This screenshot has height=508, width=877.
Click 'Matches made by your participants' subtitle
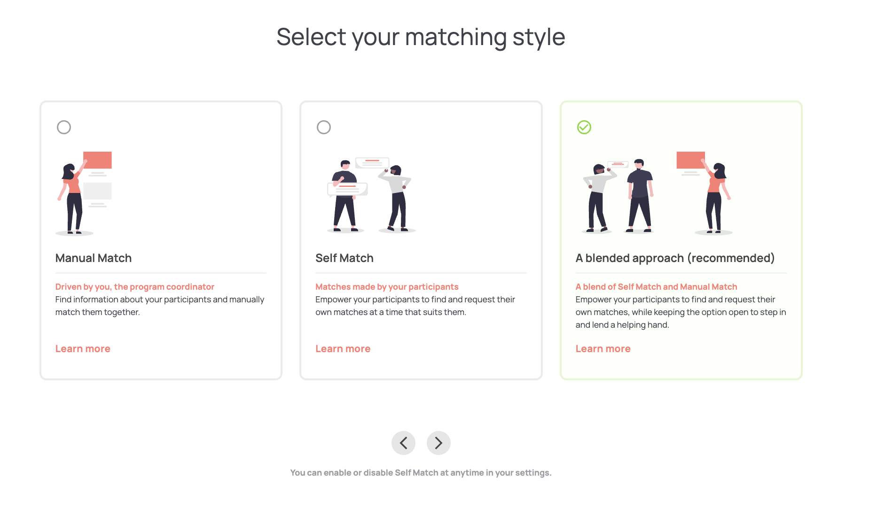point(387,287)
